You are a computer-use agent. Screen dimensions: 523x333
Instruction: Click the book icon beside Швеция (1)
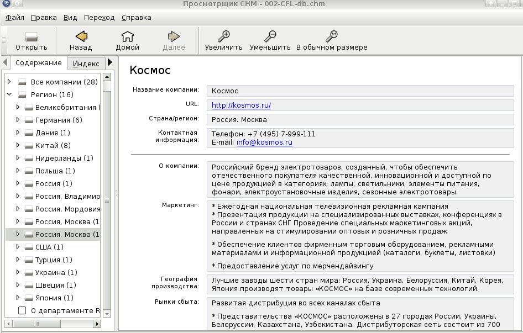pyautogui.click(x=29, y=285)
